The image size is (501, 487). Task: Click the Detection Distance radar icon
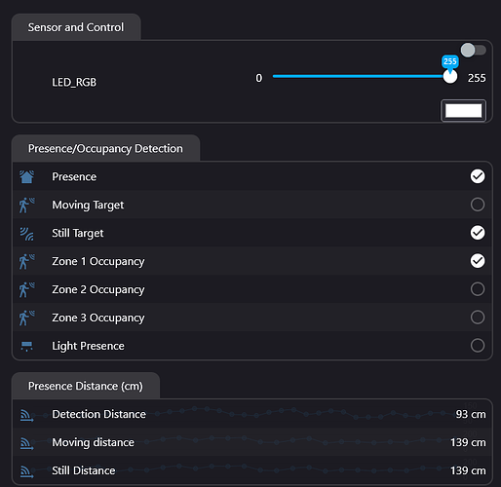27,415
